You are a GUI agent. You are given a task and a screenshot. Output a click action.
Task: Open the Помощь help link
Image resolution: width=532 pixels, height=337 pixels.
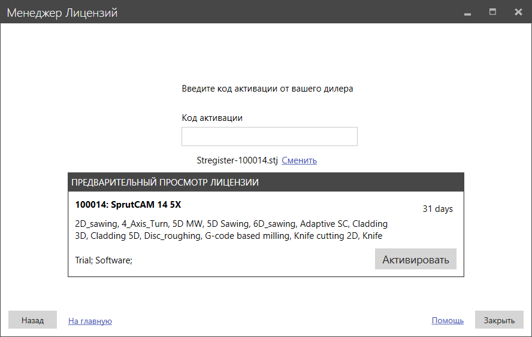(x=448, y=320)
